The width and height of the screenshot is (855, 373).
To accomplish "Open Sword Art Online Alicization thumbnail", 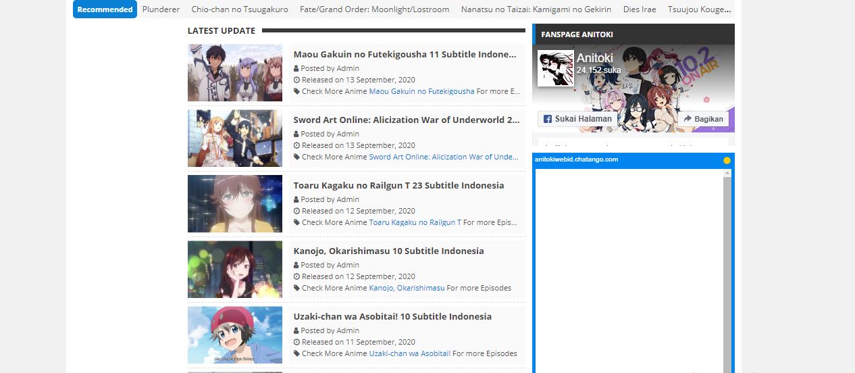I will [235, 139].
